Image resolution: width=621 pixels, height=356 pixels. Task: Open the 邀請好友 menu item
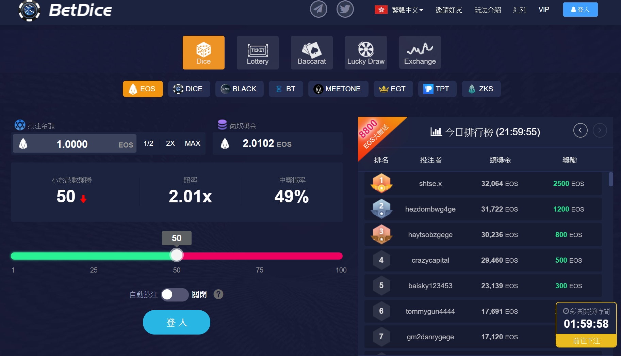449,10
